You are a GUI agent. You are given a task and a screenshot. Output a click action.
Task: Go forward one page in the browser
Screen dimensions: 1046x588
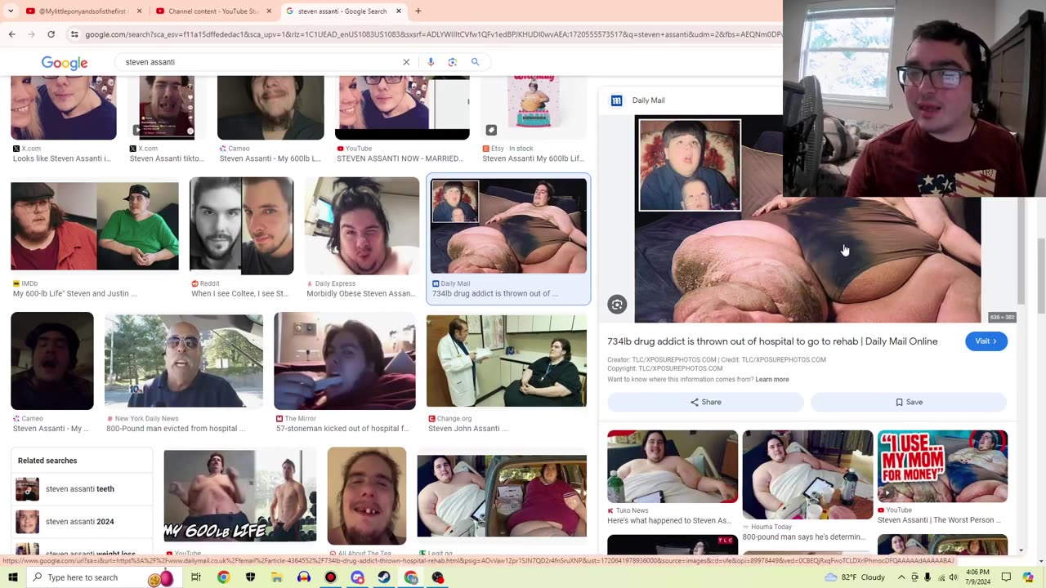pyautogui.click(x=31, y=34)
